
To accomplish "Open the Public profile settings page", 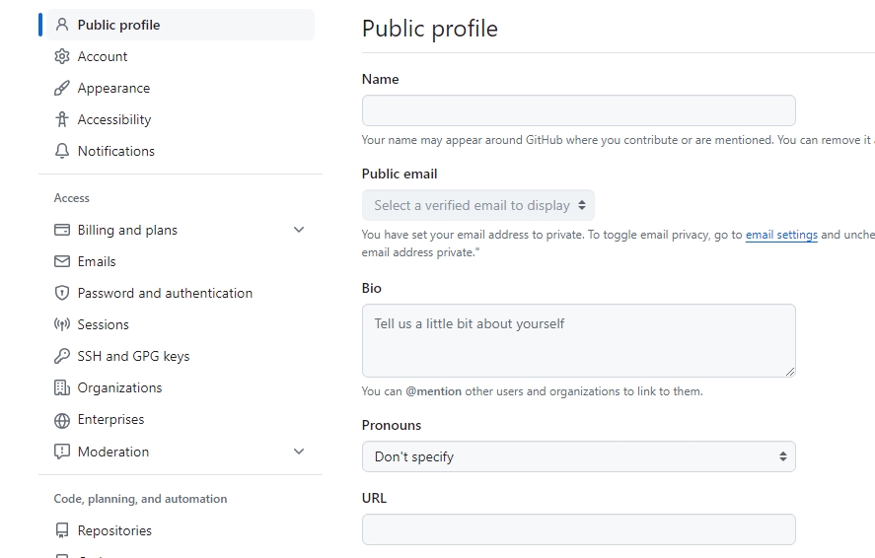I will (118, 25).
